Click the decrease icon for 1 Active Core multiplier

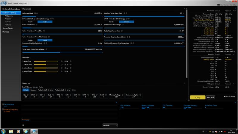coord(62,61)
